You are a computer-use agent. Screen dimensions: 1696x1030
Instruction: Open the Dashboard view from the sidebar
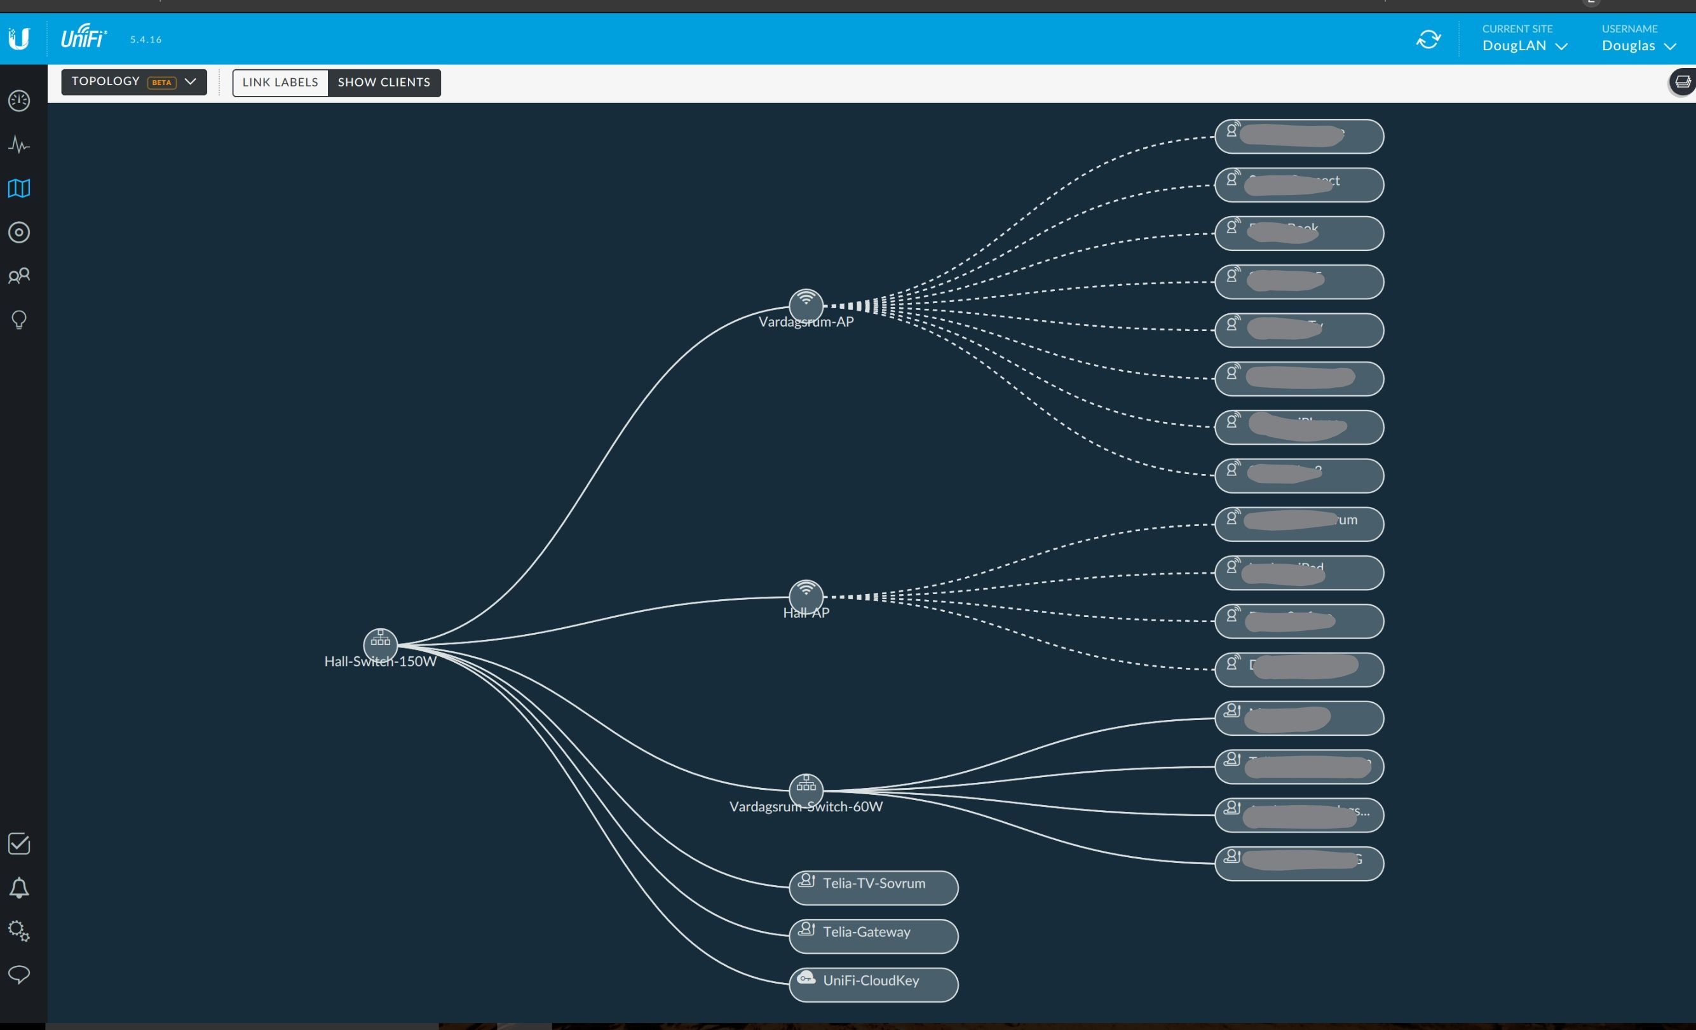18,100
